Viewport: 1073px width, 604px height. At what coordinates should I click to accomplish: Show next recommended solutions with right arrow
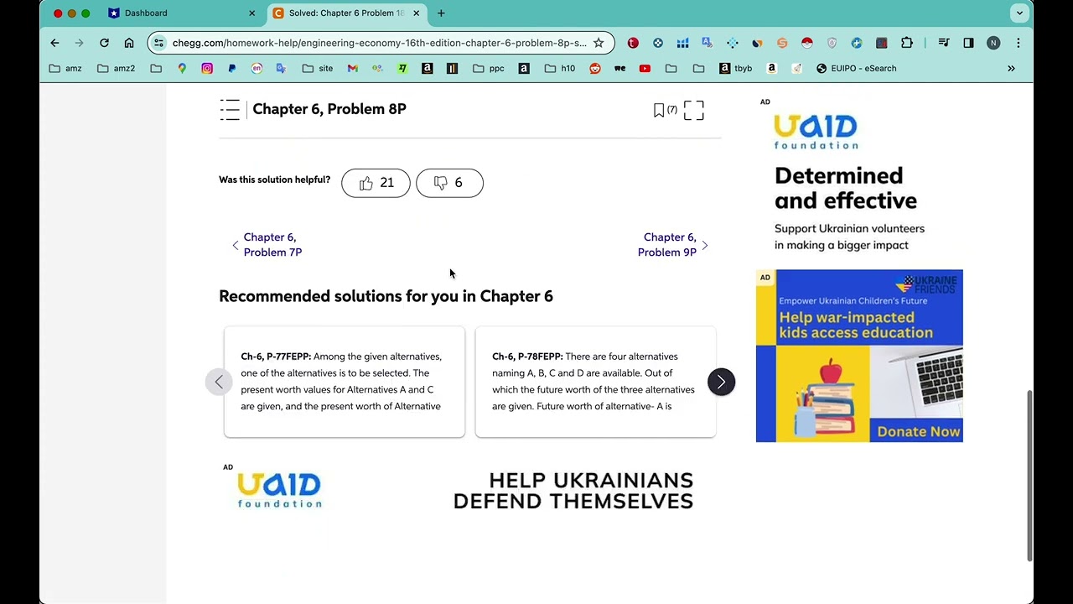coord(721,382)
